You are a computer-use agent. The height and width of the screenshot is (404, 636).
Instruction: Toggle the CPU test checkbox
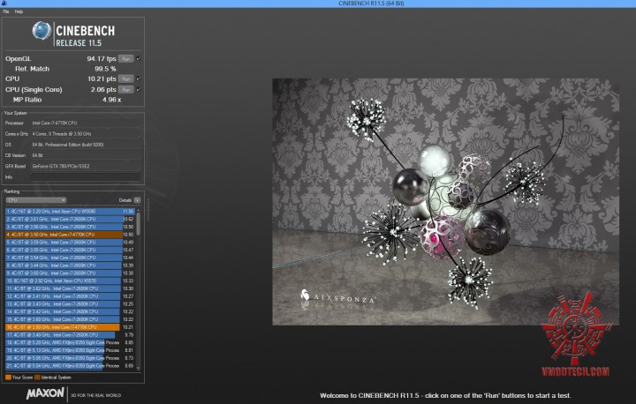pos(139,79)
